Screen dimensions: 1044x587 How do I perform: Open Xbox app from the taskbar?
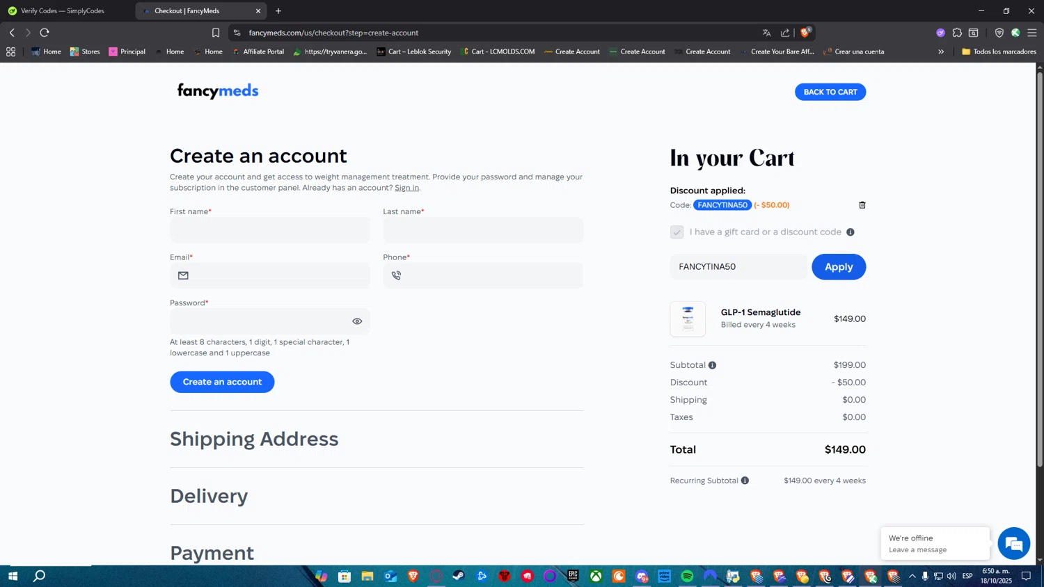[x=596, y=576]
